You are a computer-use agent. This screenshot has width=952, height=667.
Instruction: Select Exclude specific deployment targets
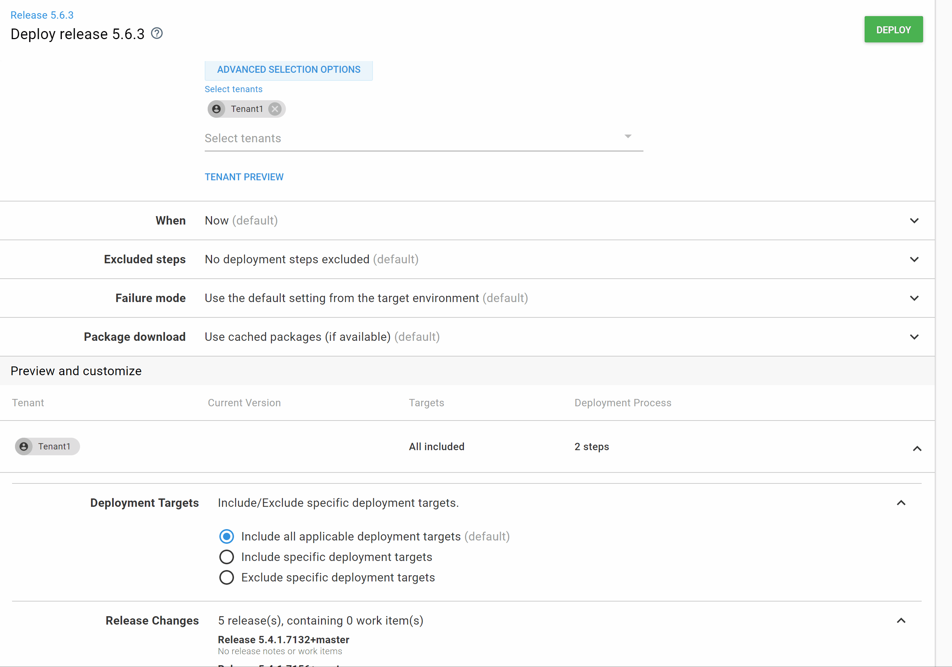[x=226, y=577]
